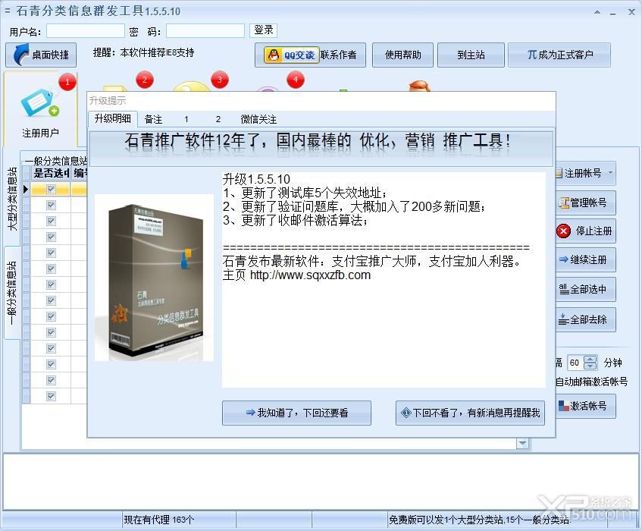
Task: Toggle the checkbox in the first highlighted grid row
Action: (52, 189)
